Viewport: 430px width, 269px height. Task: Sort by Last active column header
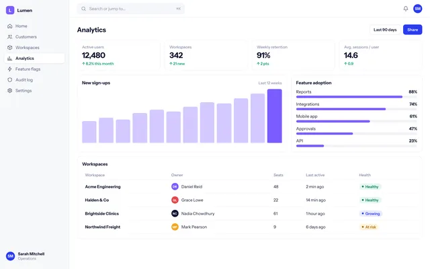click(315, 175)
